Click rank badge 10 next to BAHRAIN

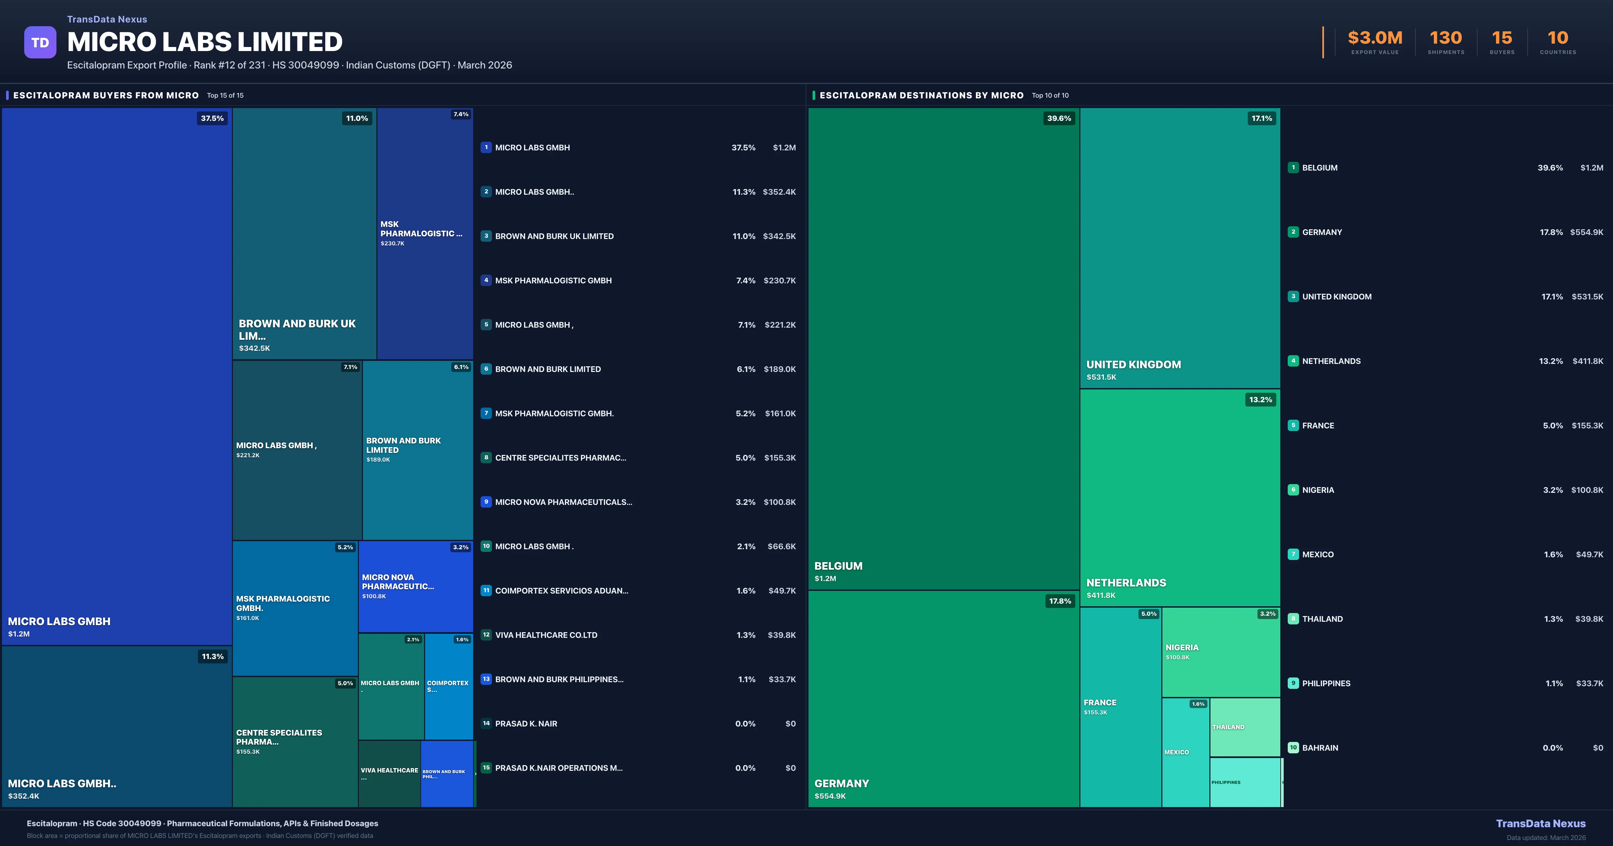[x=1293, y=747]
